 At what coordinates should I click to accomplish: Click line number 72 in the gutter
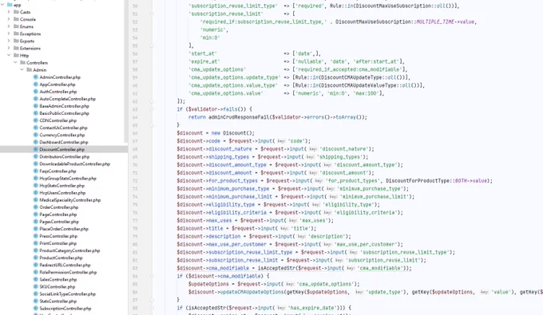click(x=135, y=181)
